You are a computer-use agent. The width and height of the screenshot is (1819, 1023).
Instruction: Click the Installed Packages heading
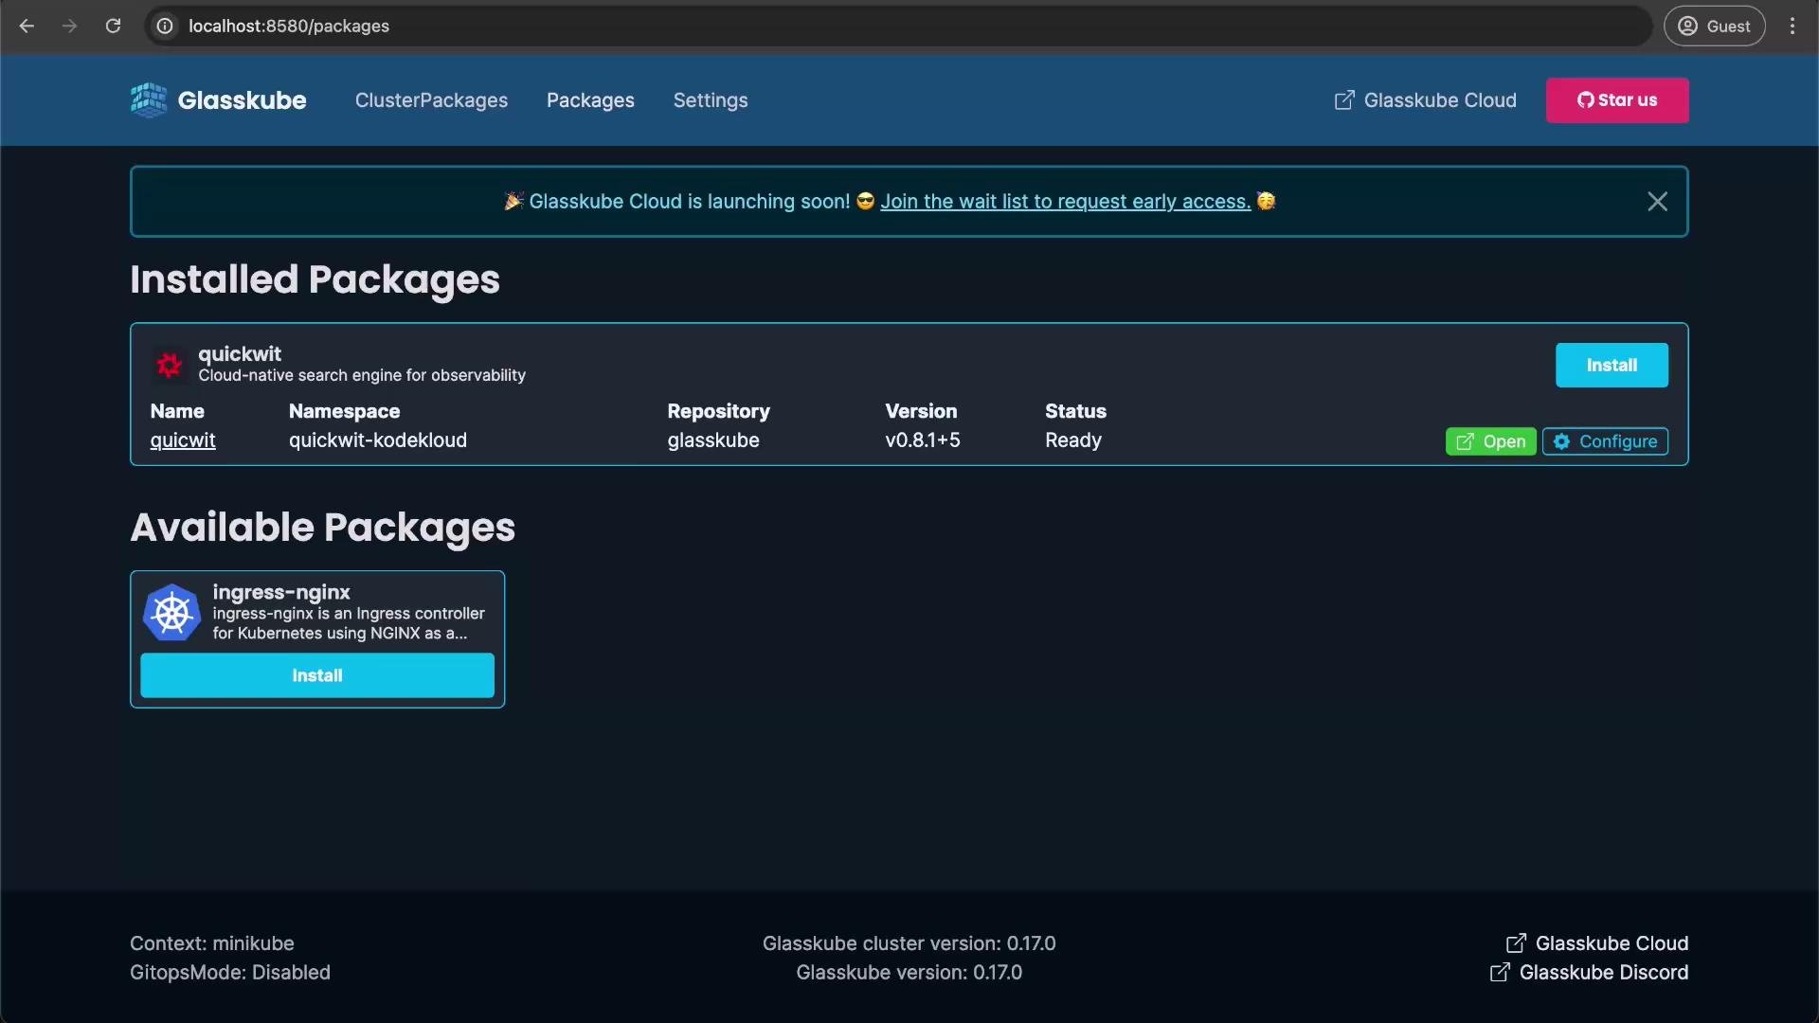(x=315, y=280)
